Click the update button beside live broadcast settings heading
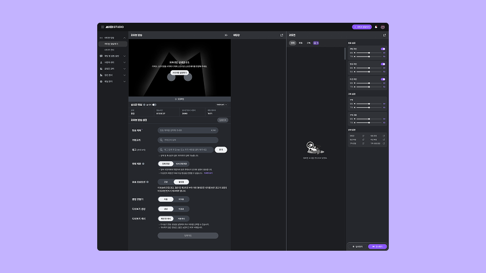Screen dimensions: 486x273 coord(223,120)
